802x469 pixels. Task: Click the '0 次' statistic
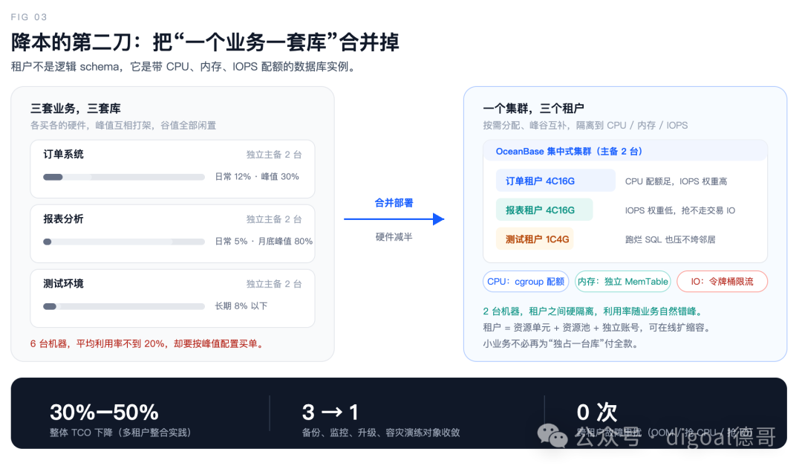click(x=596, y=413)
